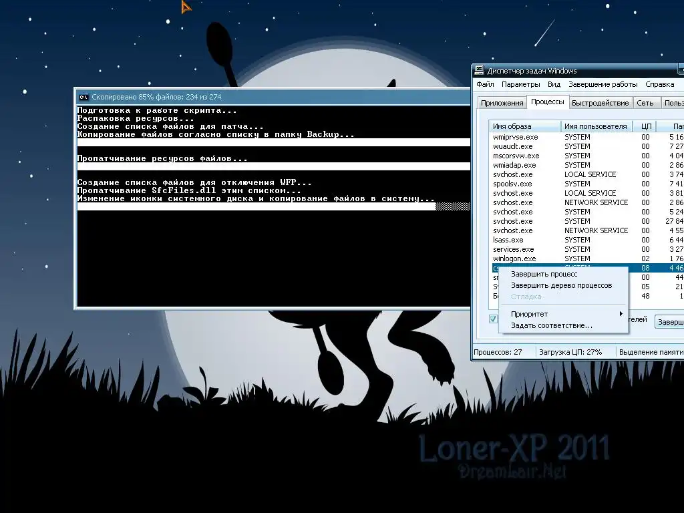Click the Заверш... end process button

pyautogui.click(x=669, y=321)
